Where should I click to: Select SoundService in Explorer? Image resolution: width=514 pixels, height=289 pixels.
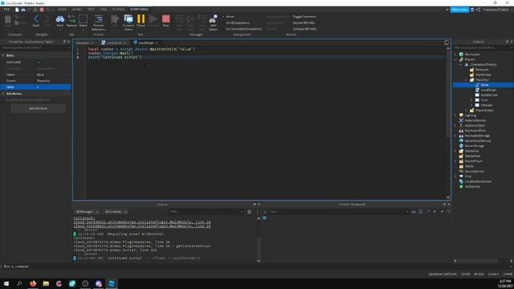pos(474,171)
